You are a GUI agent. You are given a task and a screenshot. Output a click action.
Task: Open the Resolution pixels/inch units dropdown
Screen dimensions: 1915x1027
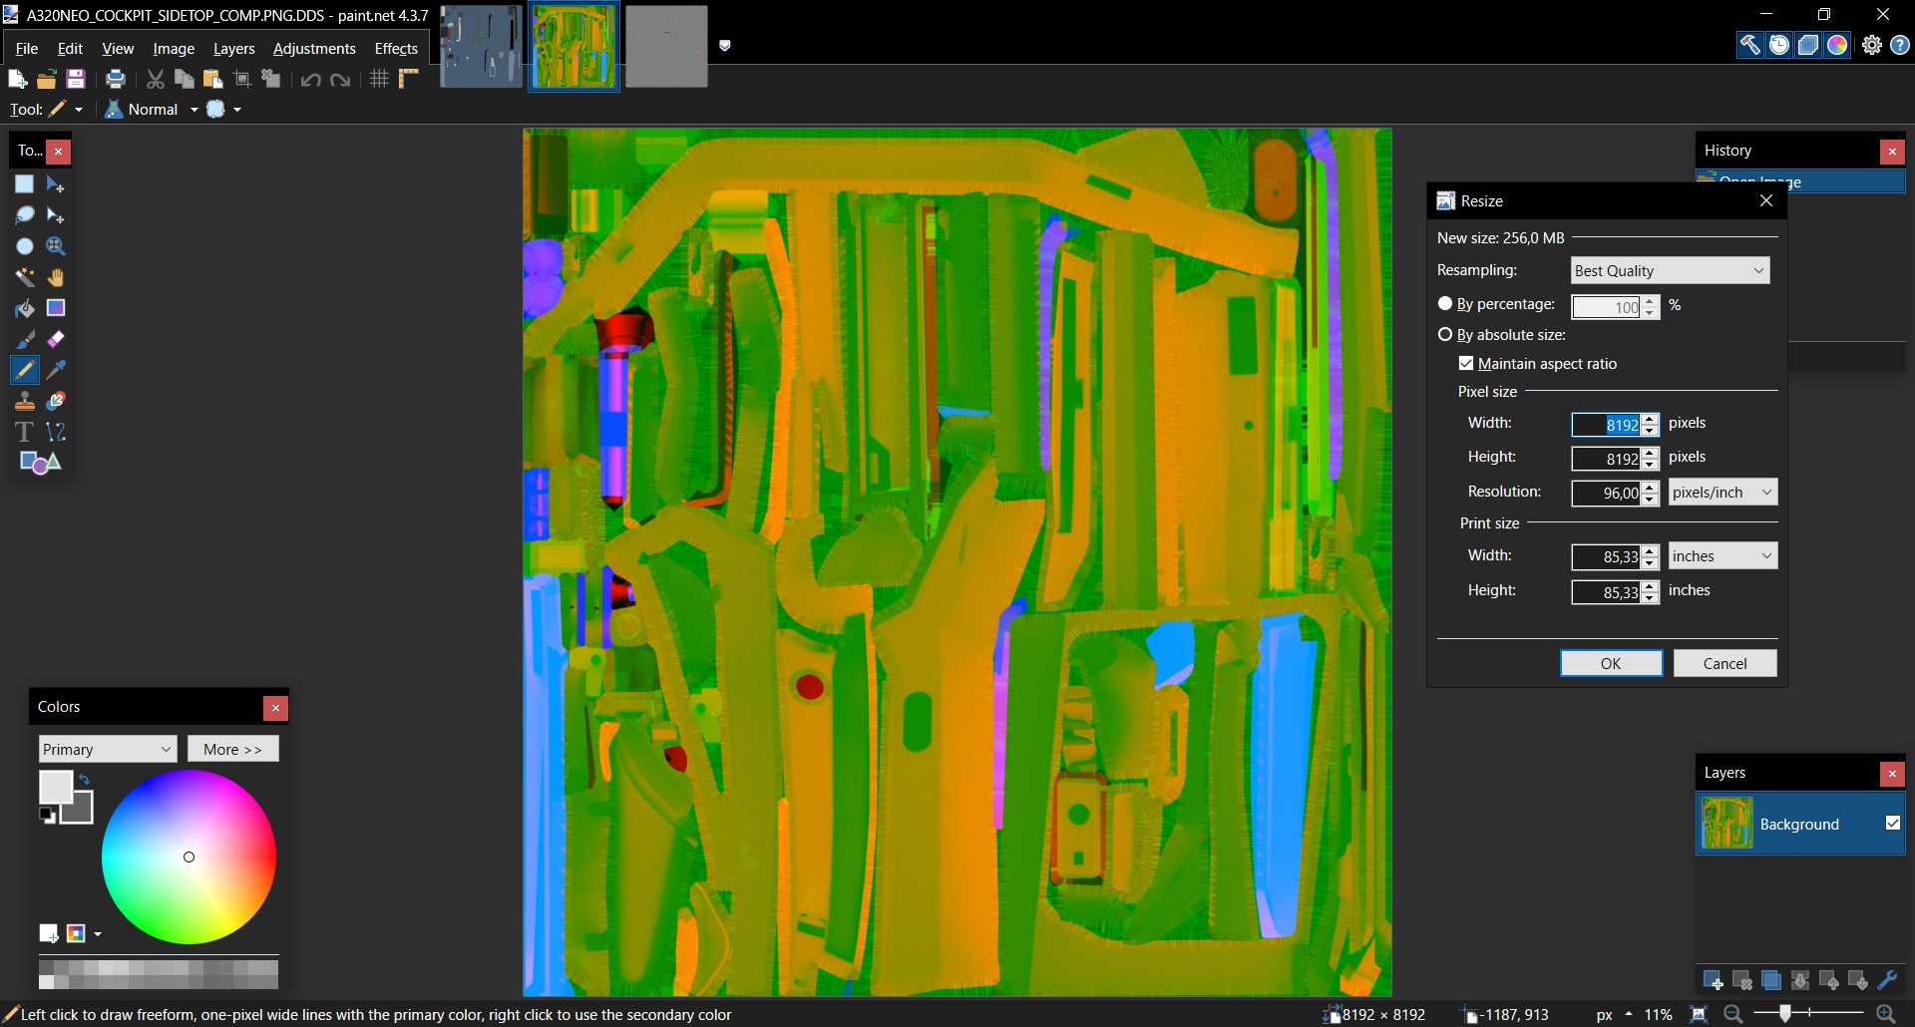coord(1723,492)
